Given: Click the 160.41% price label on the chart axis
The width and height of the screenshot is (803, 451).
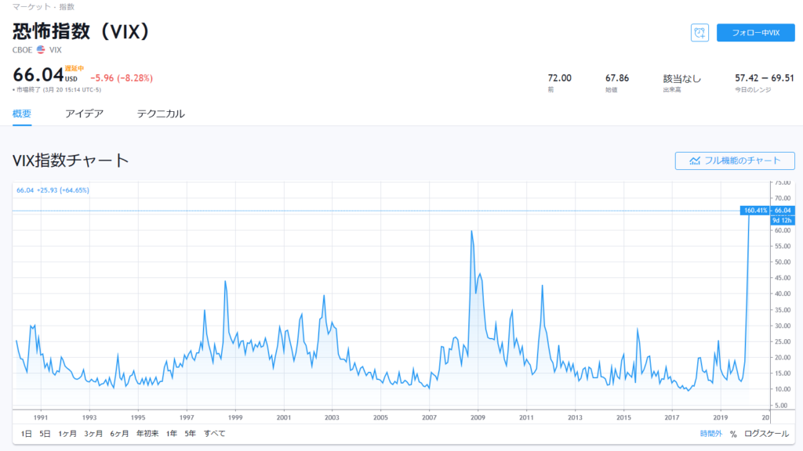Looking at the screenshot, I should point(754,210).
